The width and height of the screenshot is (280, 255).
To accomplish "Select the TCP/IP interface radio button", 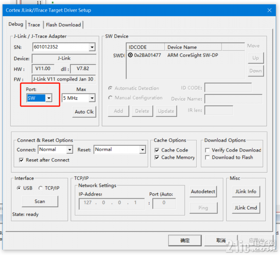I will click(x=40, y=188).
